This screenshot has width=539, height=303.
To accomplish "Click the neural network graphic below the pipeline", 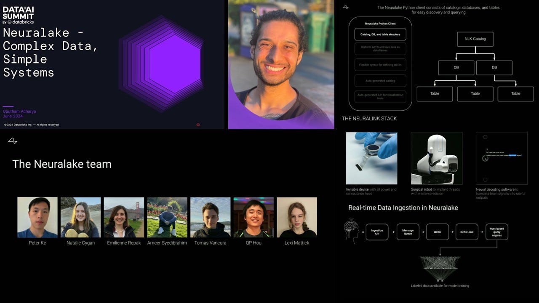I will (x=440, y=269).
